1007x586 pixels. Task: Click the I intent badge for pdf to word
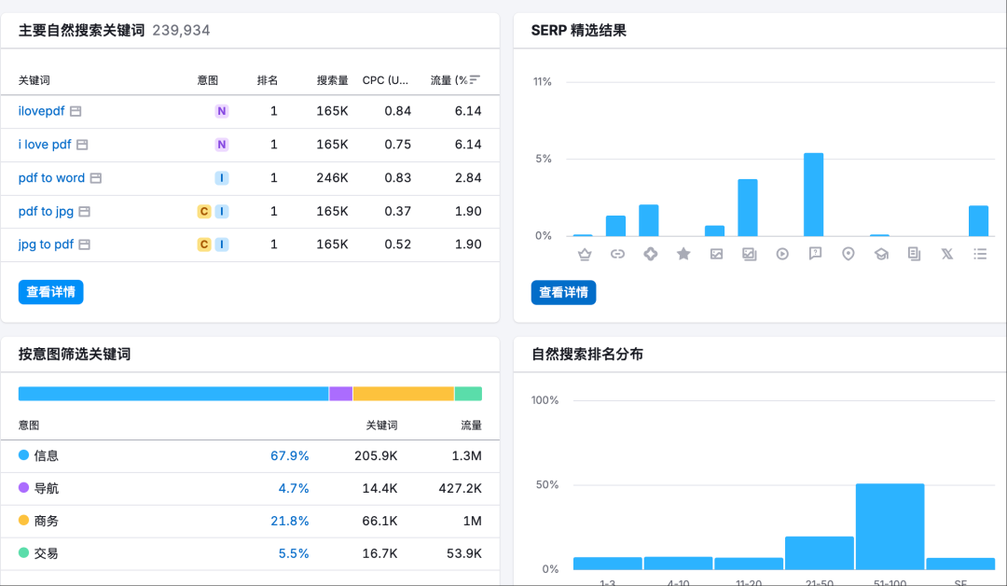coord(222,178)
